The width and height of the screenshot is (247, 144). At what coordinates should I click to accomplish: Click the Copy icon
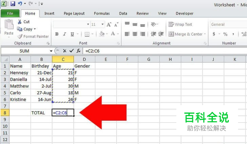(x=20, y=29)
